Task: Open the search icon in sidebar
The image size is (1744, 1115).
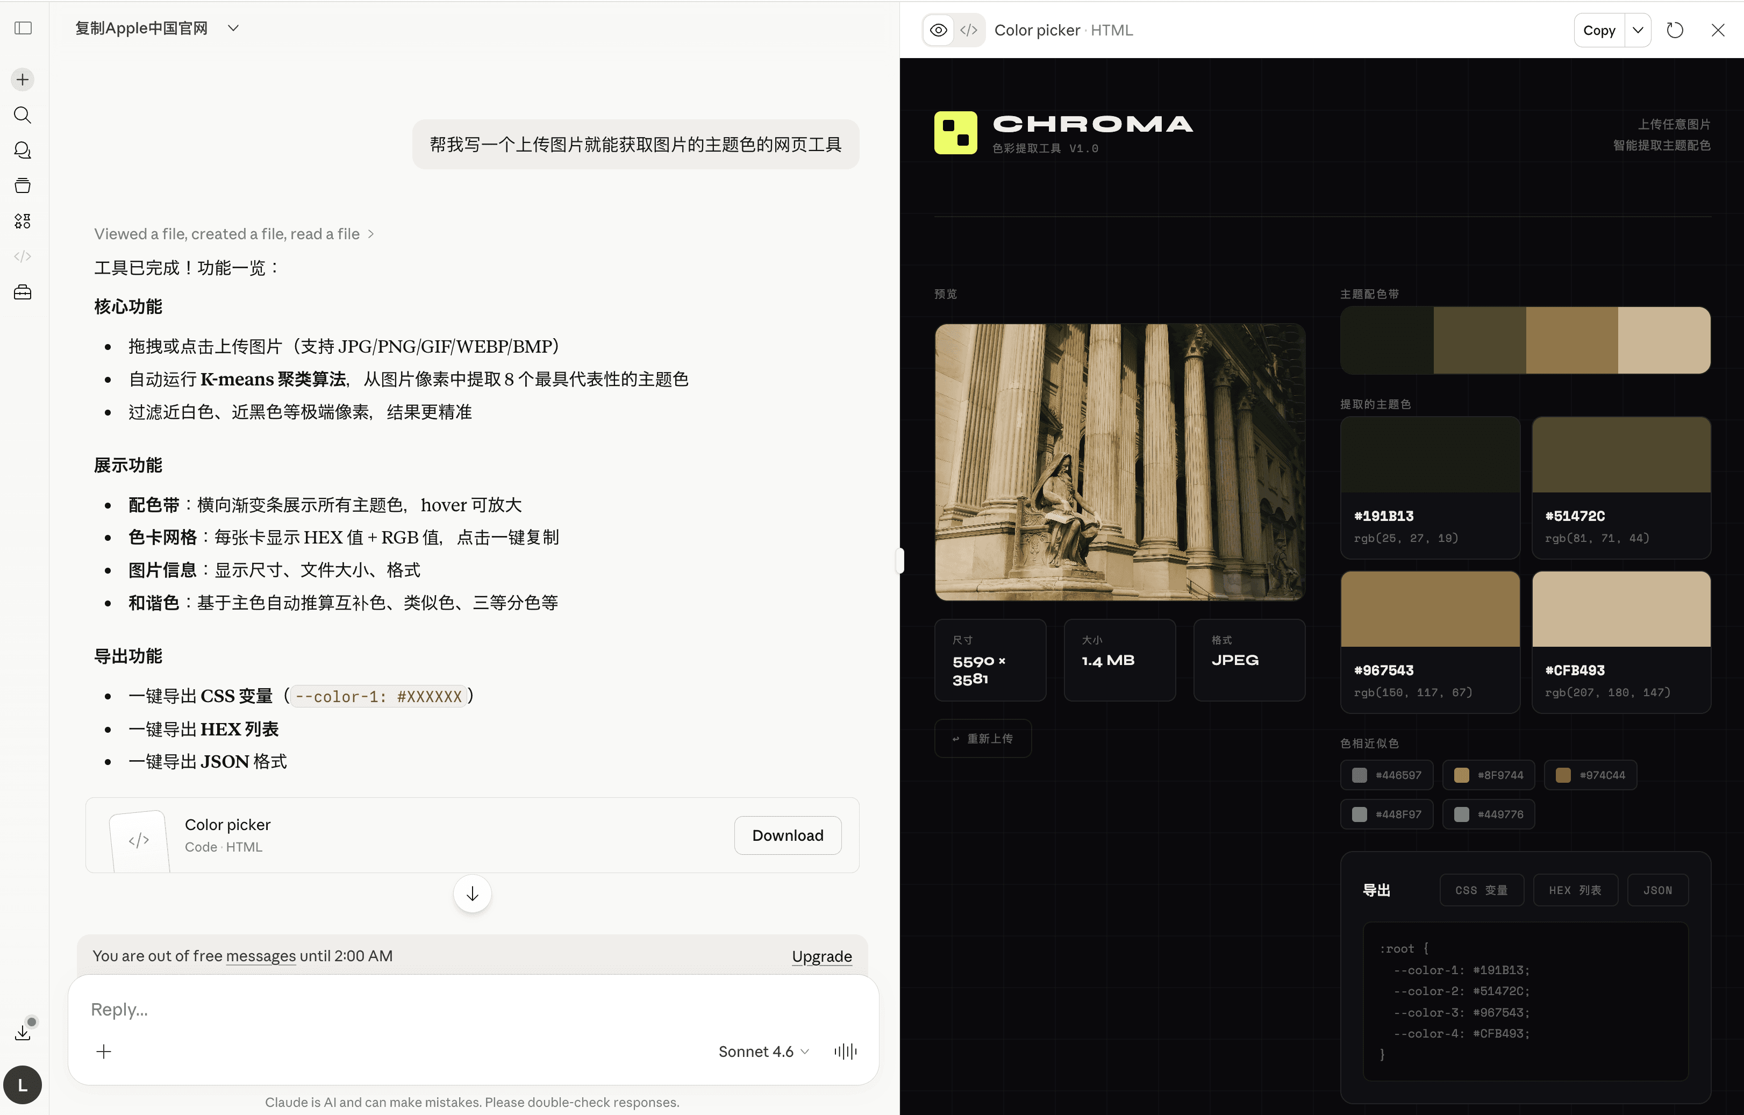Action: pos(23,115)
